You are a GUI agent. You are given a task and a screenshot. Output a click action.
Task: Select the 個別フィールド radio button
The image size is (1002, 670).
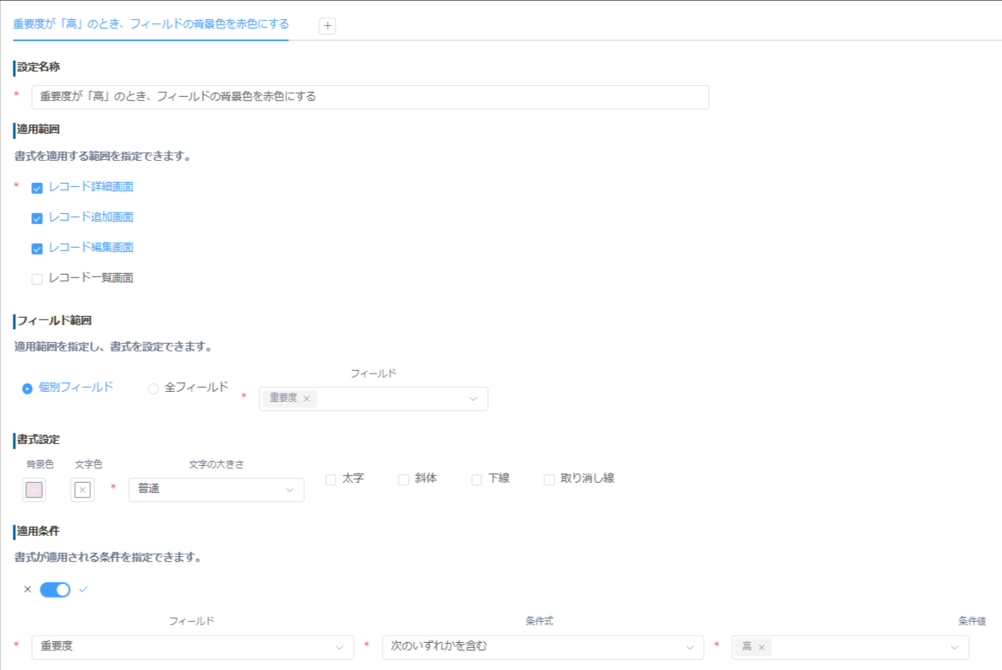(28, 389)
